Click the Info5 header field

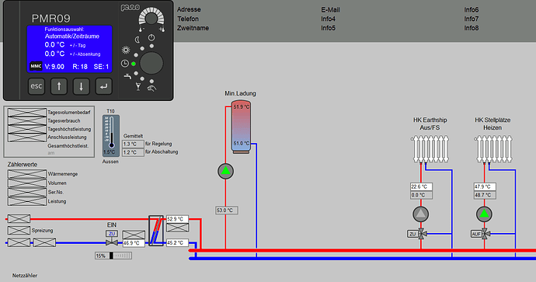pyautogui.click(x=328, y=28)
